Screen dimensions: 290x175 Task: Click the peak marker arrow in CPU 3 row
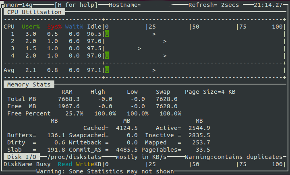139,48
